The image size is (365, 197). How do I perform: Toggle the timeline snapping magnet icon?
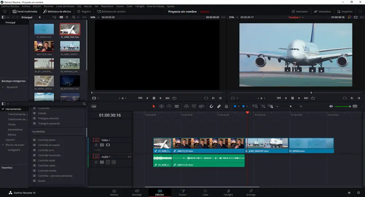coord(211,106)
